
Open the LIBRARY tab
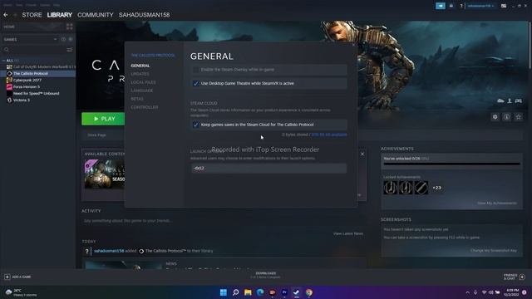point(59,15)
